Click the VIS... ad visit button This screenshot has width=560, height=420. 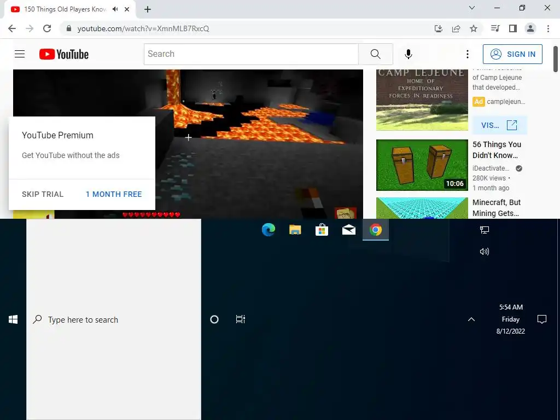[x=499, y=125]
